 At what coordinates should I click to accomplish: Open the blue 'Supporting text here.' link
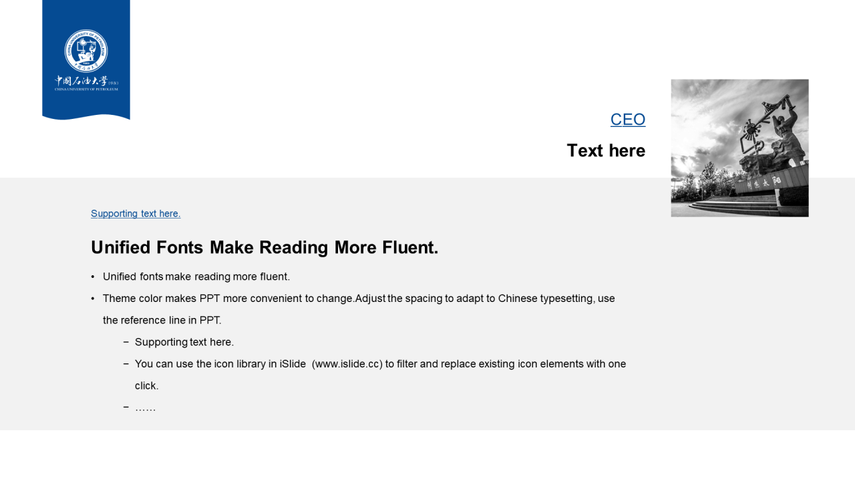136,214
